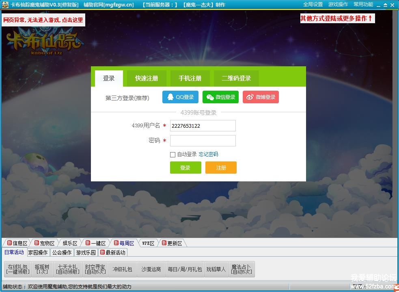This screenshot has height=292, width=399.
Task: Click the QQ登录 penguin login button
Action: tap(180, 97)
